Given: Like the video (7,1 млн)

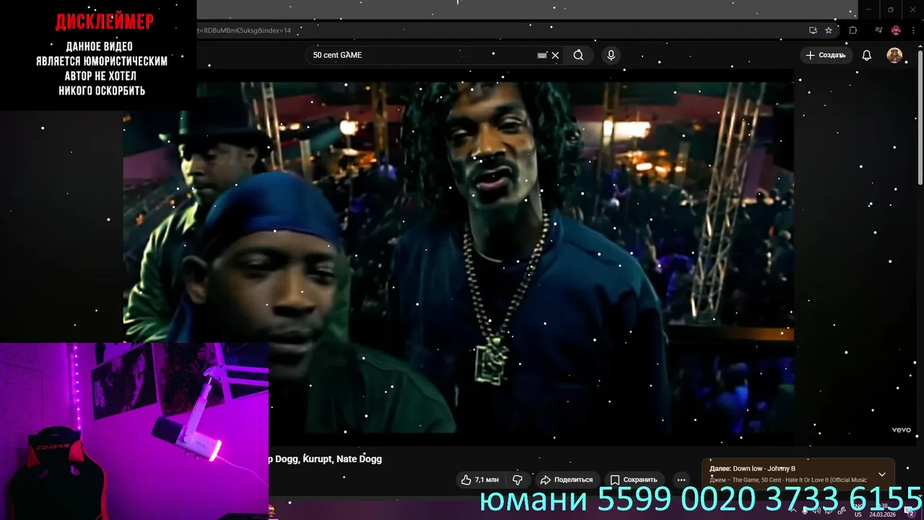Looking at the screenshot, I should point(480,480).
